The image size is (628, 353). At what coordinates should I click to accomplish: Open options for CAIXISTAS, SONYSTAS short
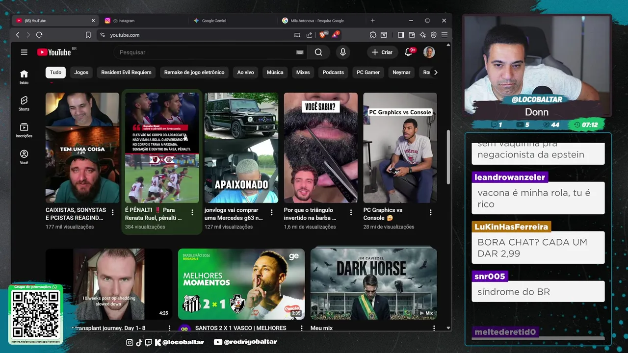[113, 212]
